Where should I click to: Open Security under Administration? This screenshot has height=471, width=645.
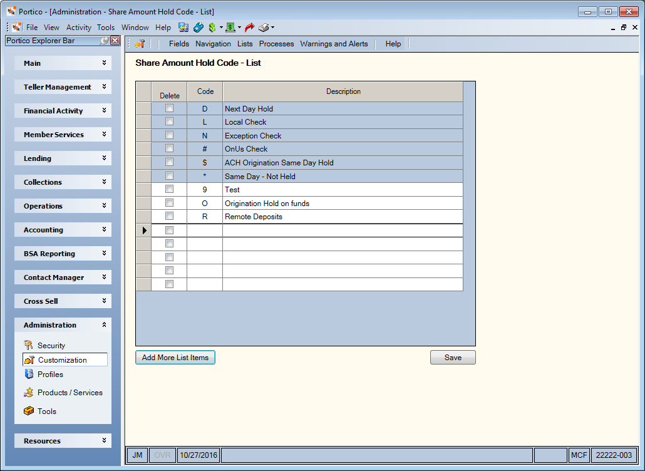pos(44,345)
